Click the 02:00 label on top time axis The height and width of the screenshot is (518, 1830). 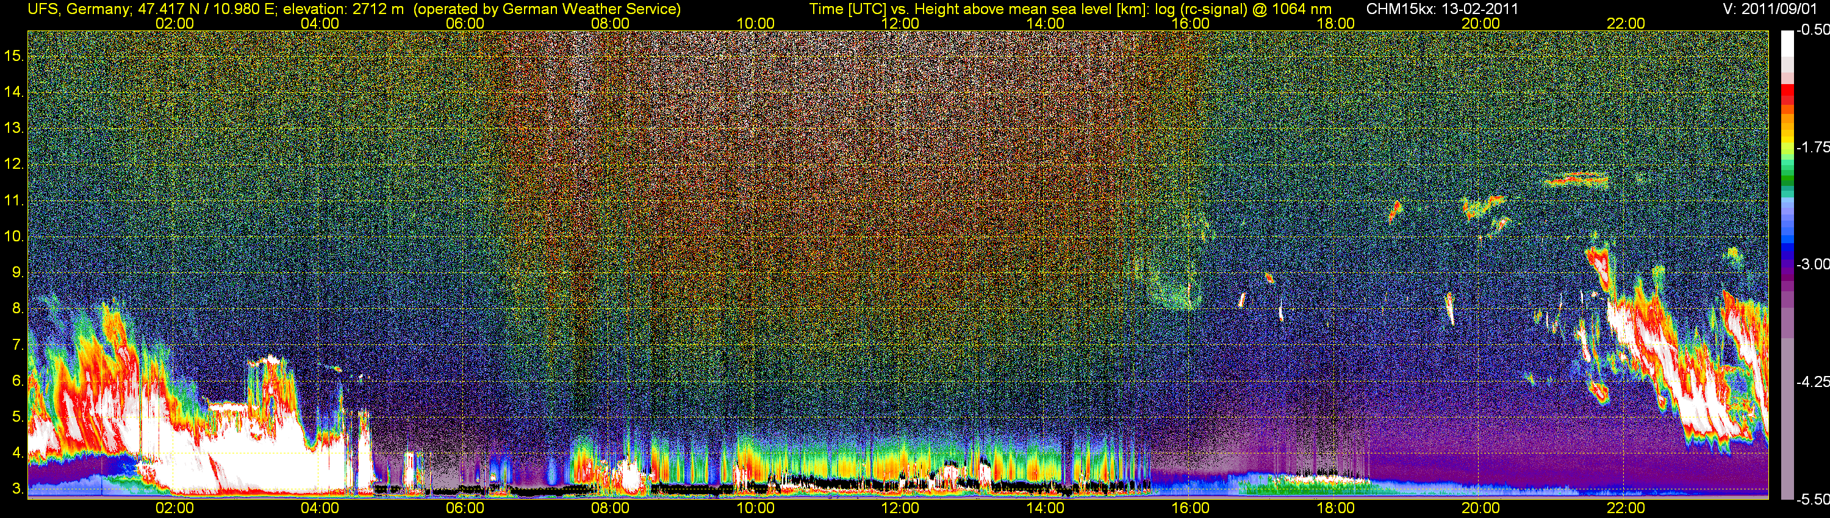[x=174, y=23]
